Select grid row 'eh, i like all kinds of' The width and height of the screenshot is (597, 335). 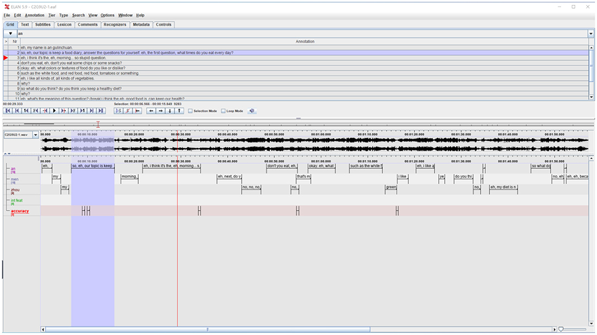point(296,78)
